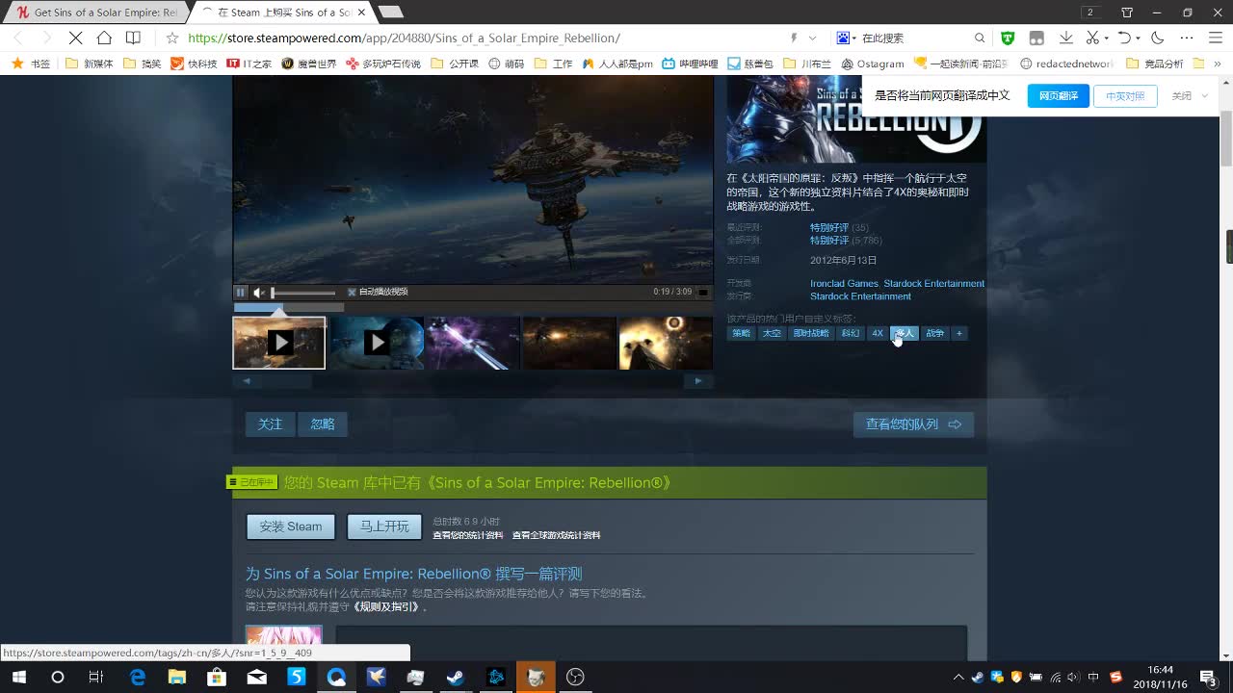
Task: Open a new browser tab
Action: (390, 13)
